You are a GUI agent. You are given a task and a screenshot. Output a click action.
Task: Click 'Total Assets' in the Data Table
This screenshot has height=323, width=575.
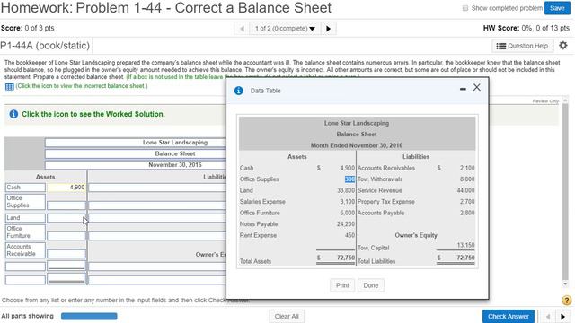[255, 261]
